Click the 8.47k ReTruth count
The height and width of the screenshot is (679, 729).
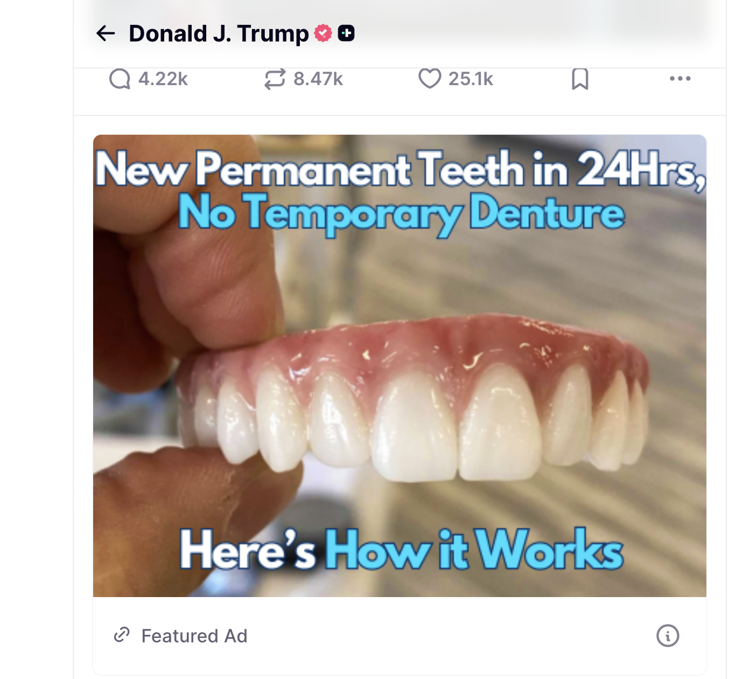coord(318,79)
